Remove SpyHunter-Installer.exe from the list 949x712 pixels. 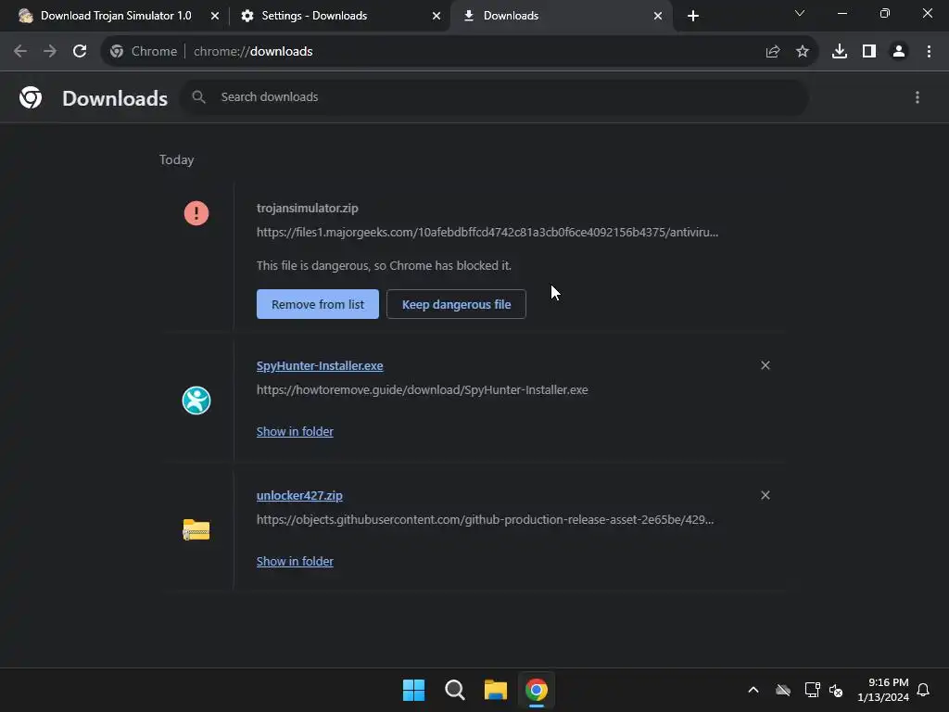pos(766,365)
